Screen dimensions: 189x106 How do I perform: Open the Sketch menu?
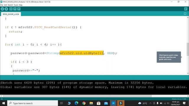(10, 5)
